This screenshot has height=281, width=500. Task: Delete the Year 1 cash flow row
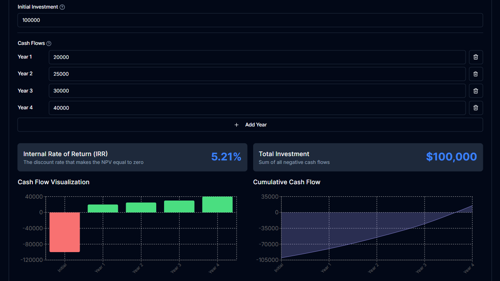[476, 57]
